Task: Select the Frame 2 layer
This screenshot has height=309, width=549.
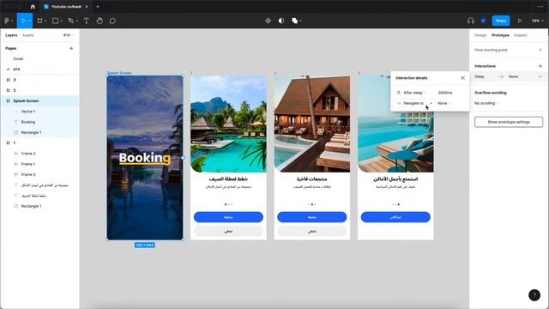Action: click(39, 154)
